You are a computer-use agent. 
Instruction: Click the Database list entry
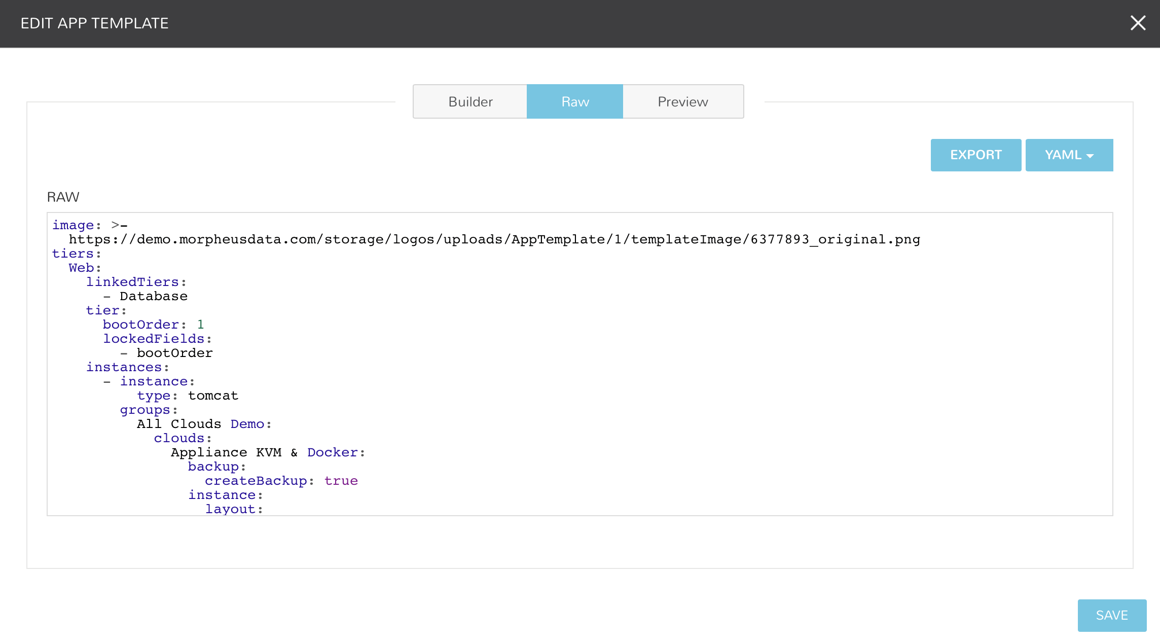coord(153,296)
